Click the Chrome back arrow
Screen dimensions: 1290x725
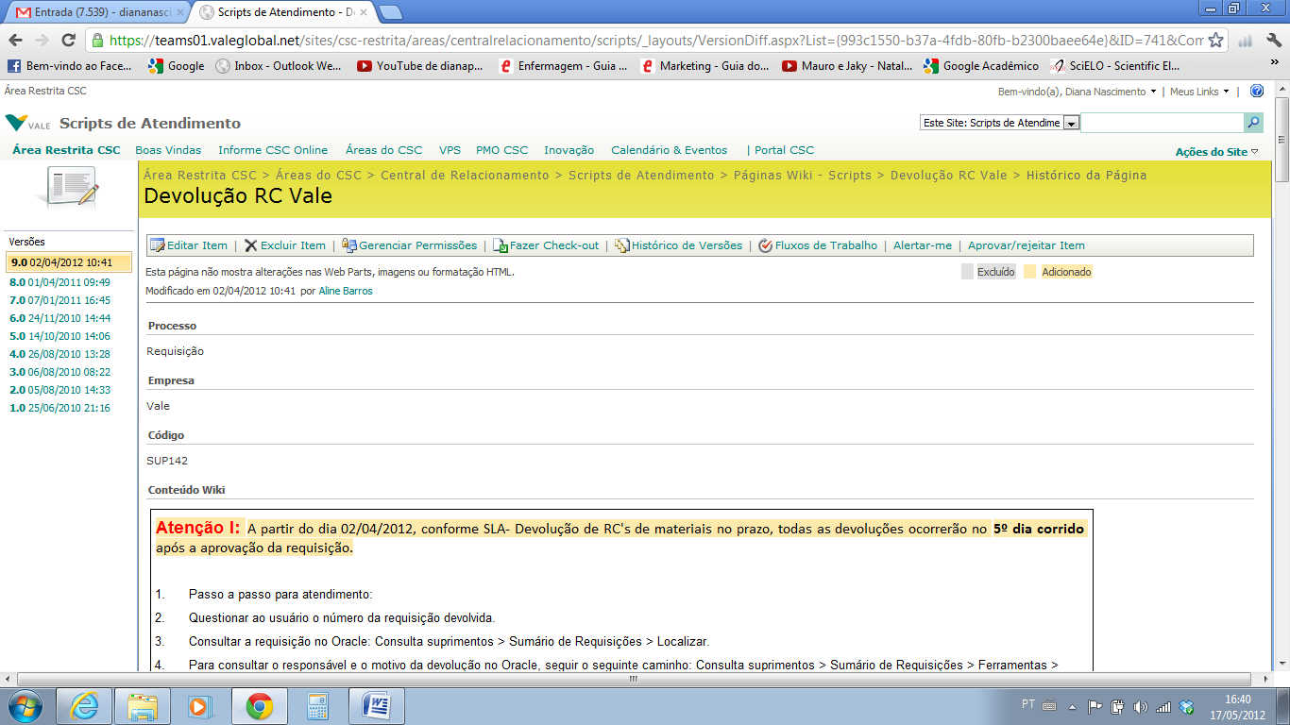pyautogui.click(x=15, y=41)
